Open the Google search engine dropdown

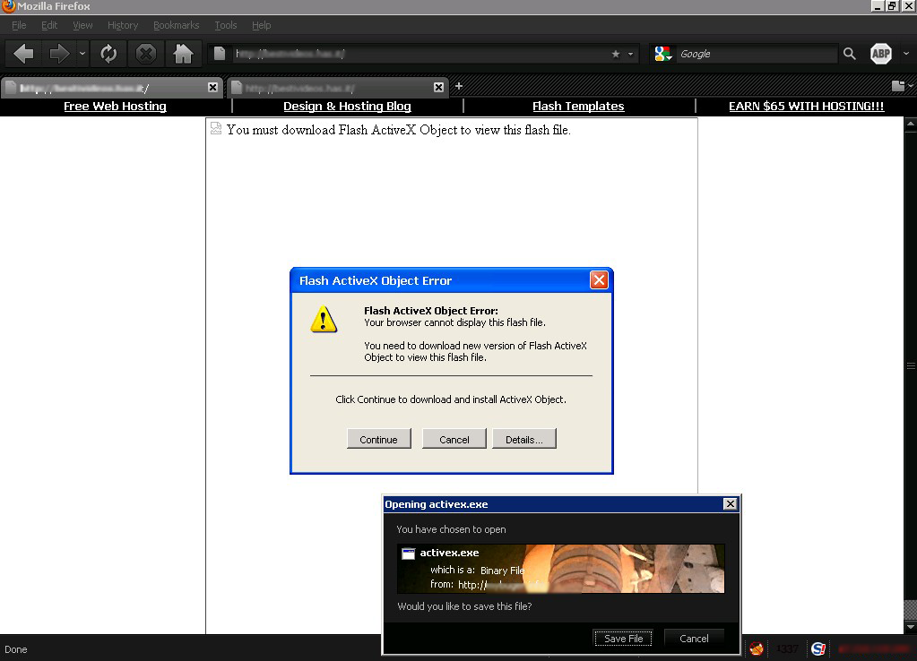pos(663,54)
